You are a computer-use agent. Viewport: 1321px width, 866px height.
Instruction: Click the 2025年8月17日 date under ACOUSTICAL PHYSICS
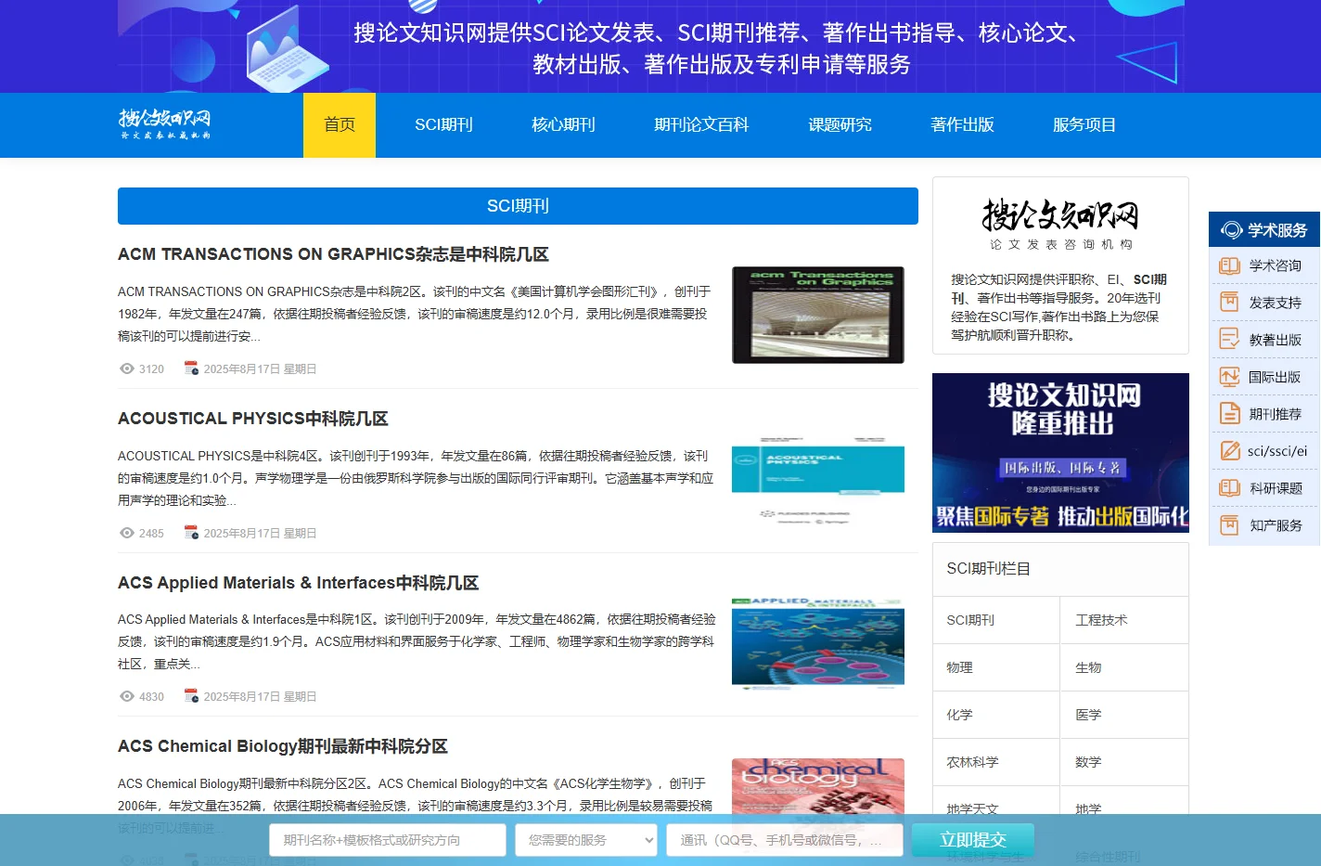[260, 533]
